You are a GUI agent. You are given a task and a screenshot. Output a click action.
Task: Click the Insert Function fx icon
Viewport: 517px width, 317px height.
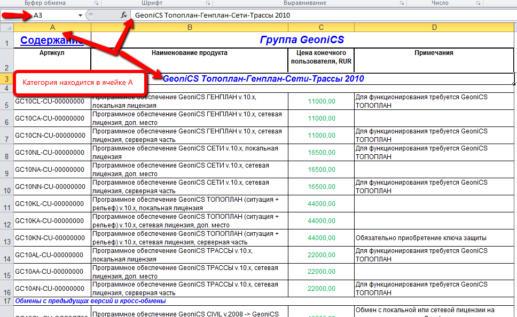point(124,15)
